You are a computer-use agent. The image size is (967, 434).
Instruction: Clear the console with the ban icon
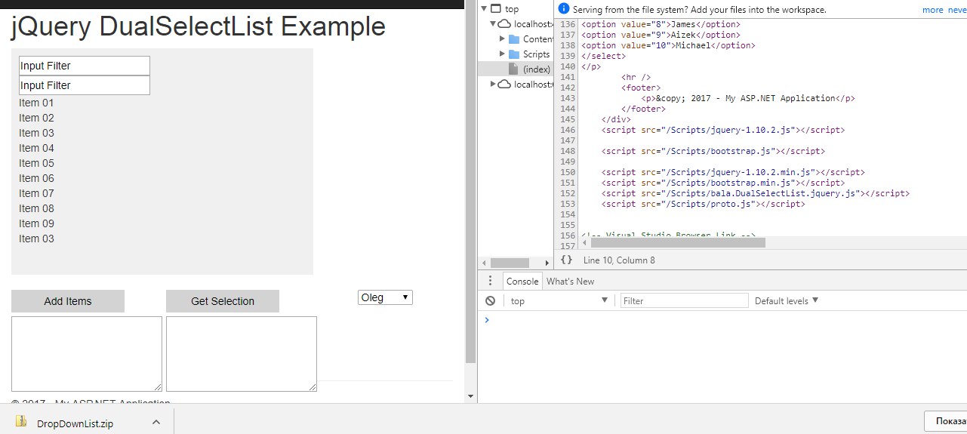pos(490,300)
